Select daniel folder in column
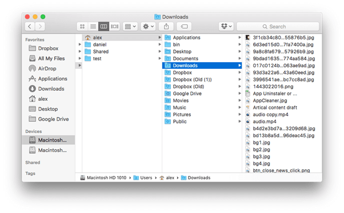Image resolution: width=344 pixels, height=213 pixels. click(122, 44)
